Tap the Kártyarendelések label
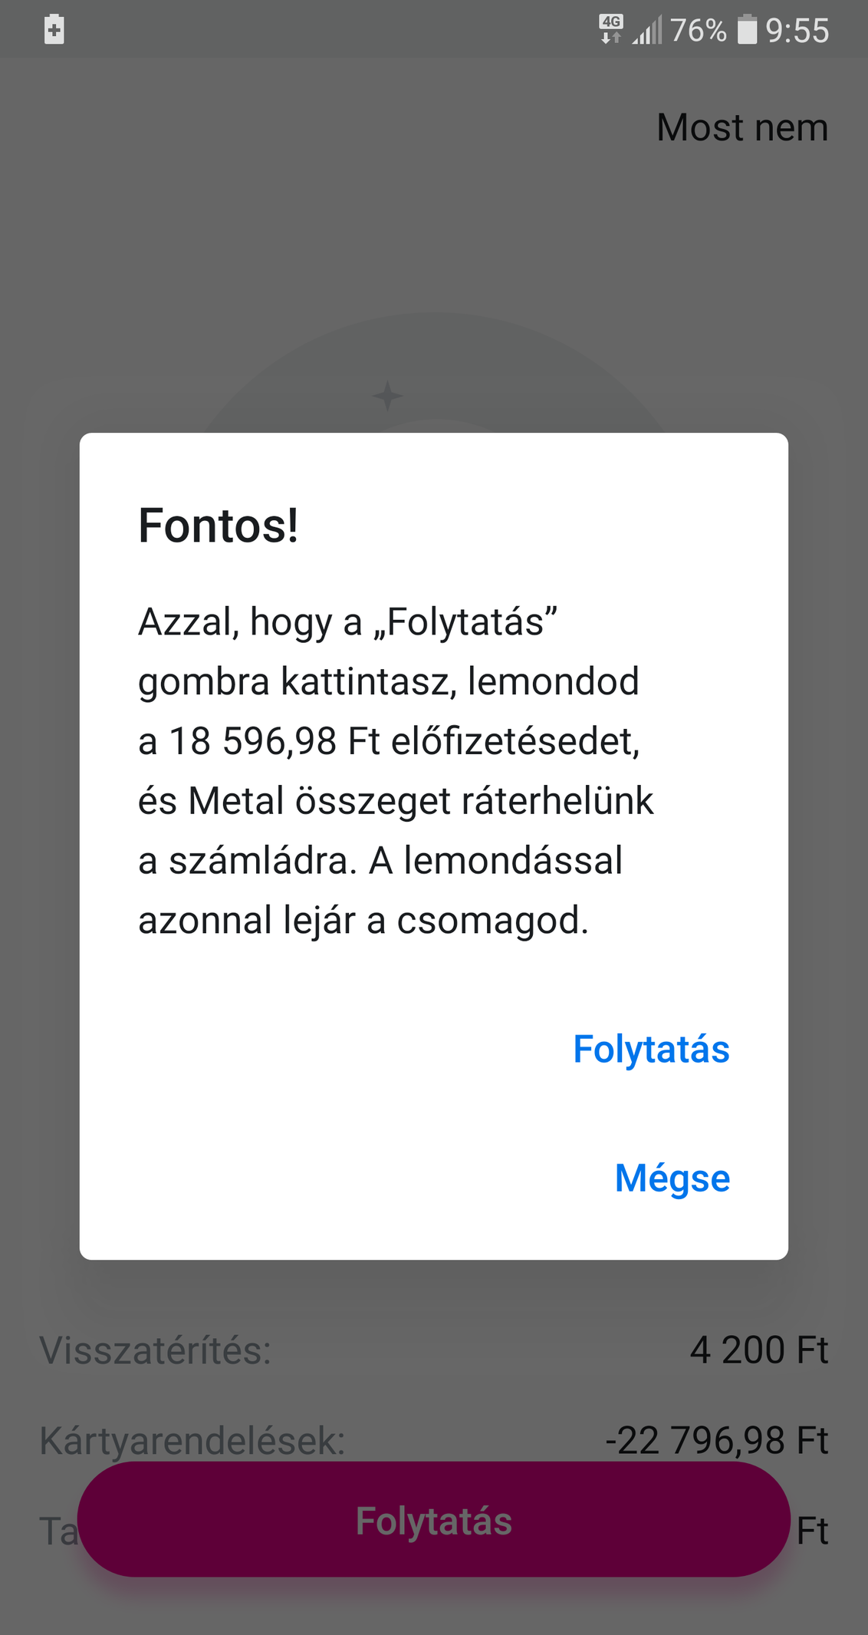Screen dimensions: 868x1635 pos(192,1440)
